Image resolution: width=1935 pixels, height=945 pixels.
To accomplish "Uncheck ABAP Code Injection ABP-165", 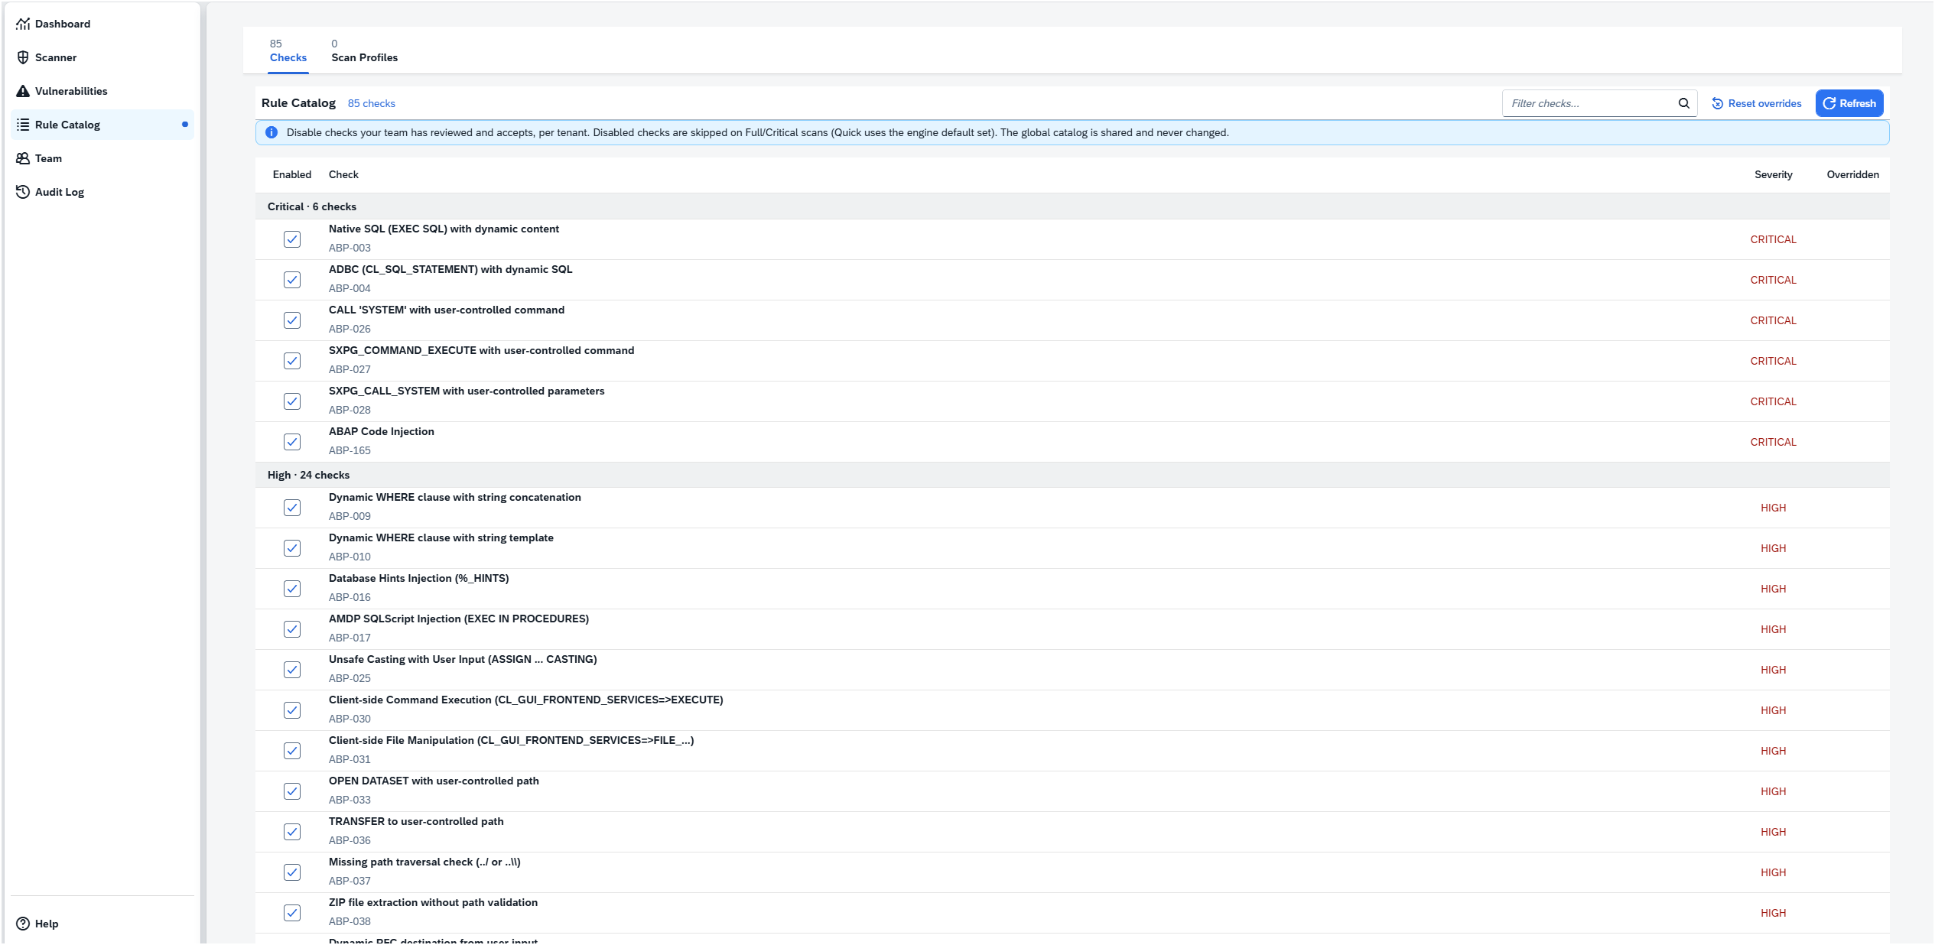I will pyautogui.click(x=292, y=442).
